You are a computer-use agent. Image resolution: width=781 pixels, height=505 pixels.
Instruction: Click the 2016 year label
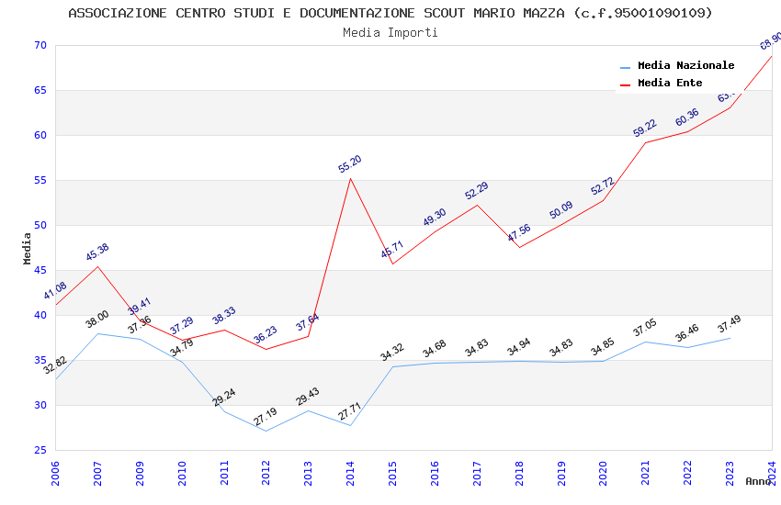(x=435, y=473)
